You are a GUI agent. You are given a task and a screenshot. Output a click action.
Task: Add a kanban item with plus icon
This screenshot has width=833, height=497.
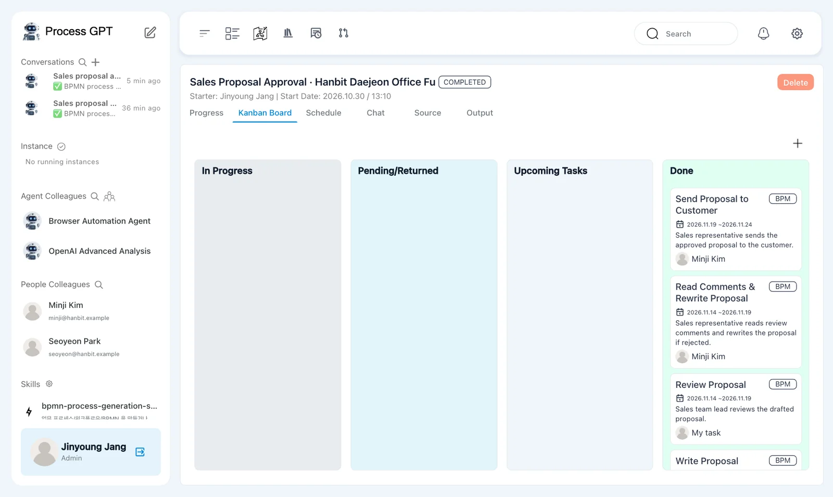tap(798, 143)
